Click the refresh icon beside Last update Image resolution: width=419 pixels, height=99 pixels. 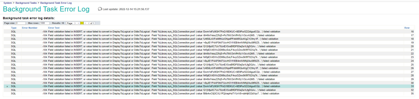pos(100,9)
